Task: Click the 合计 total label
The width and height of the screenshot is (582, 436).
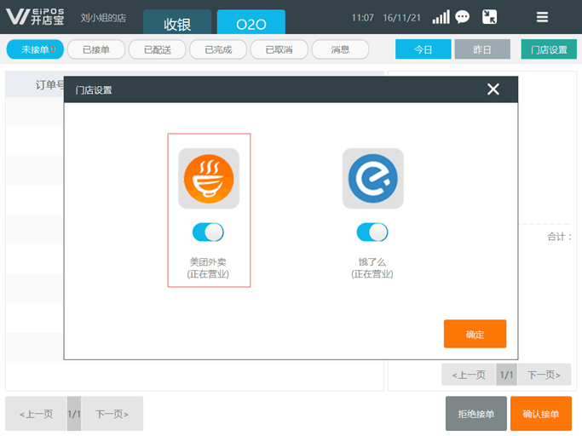Action: (559, 237)
